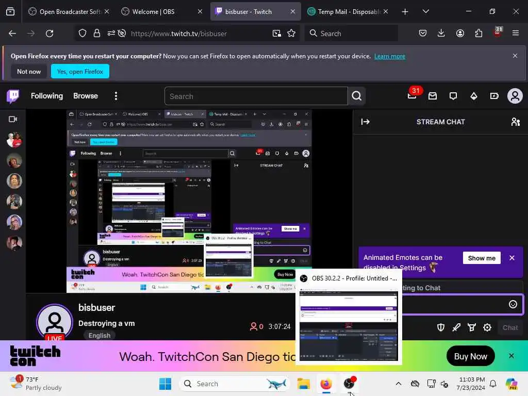Click the English language tag
Screen dimensions: 528x396
pos(100,335)
